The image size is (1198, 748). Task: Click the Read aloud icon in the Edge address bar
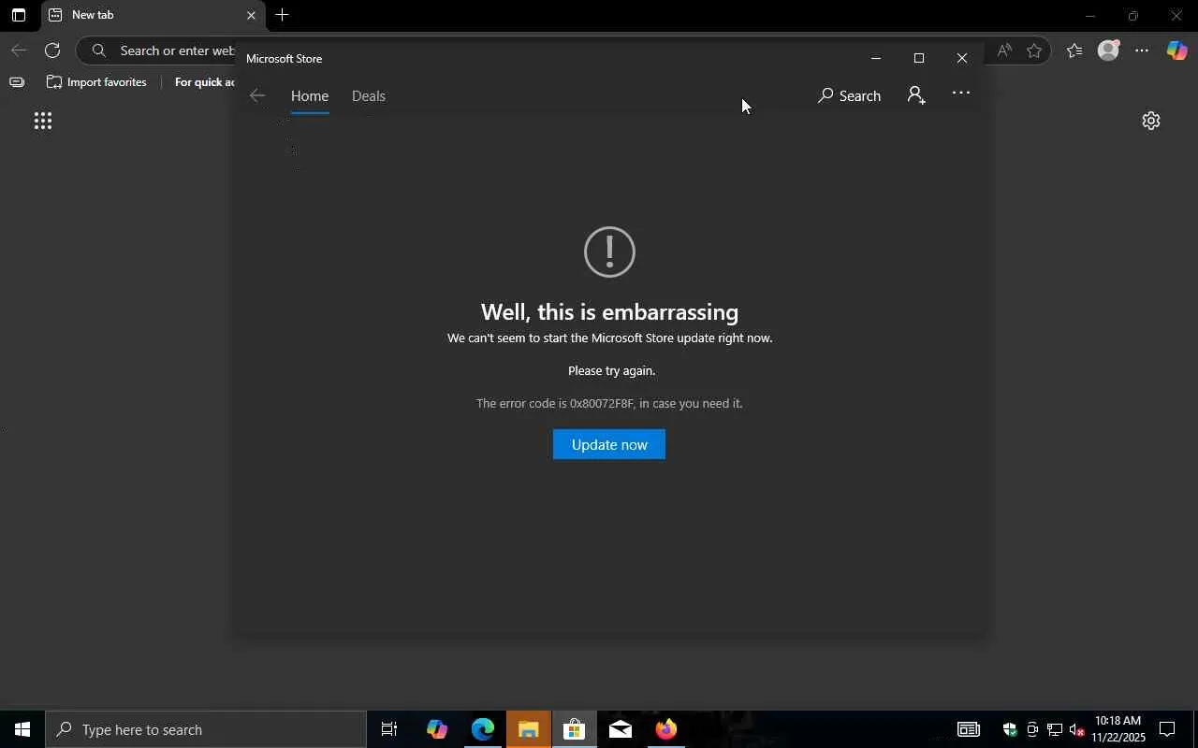point(1004,50)
